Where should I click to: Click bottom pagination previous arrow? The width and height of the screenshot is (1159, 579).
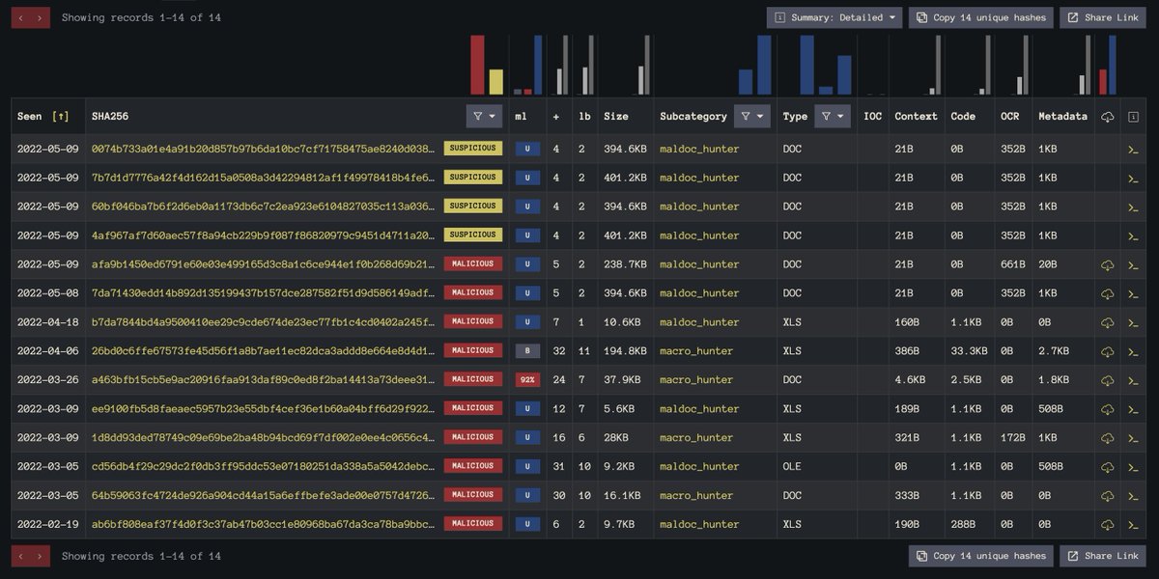tap(20, 556)
